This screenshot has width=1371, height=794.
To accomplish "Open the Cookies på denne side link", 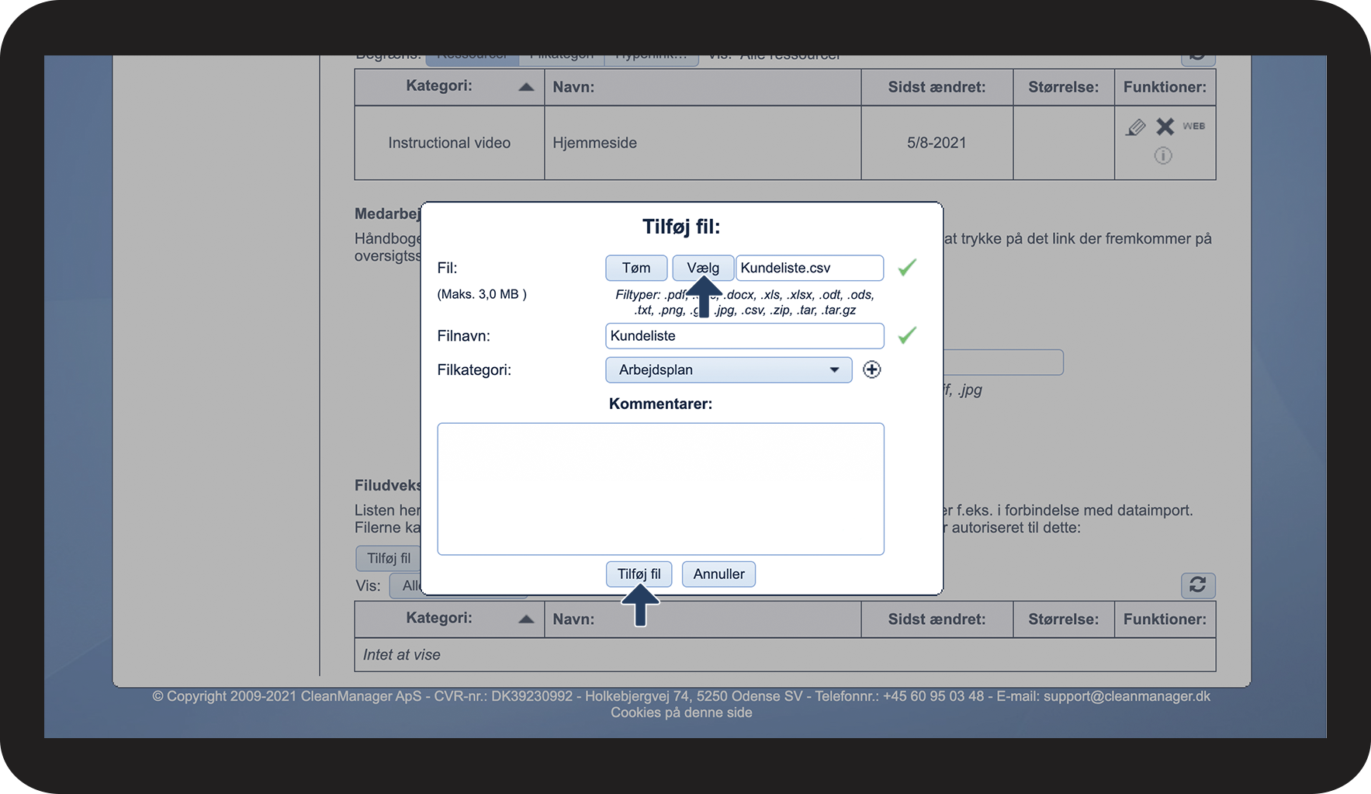I will (680, 713).
